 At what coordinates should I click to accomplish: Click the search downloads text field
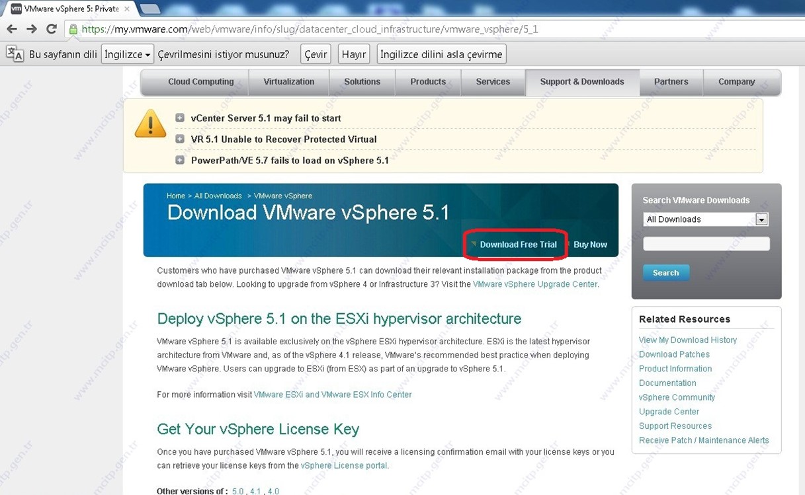pos(706,244)
